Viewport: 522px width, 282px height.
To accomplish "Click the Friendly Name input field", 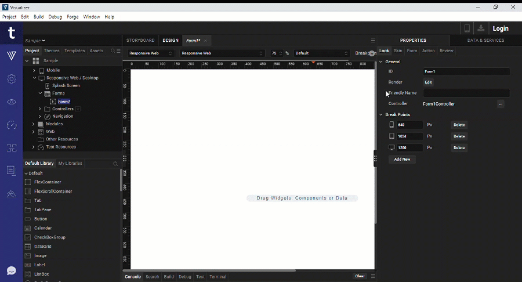I will coord(466,93).
